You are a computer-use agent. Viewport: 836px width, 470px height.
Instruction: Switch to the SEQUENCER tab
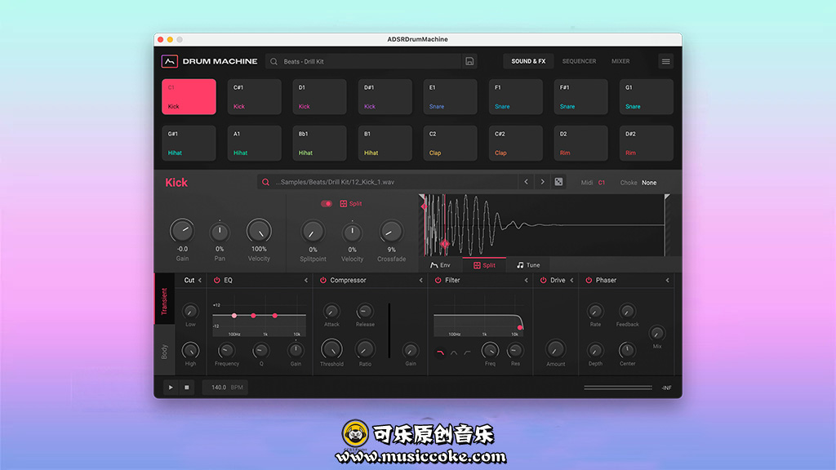tap(579, 61)
